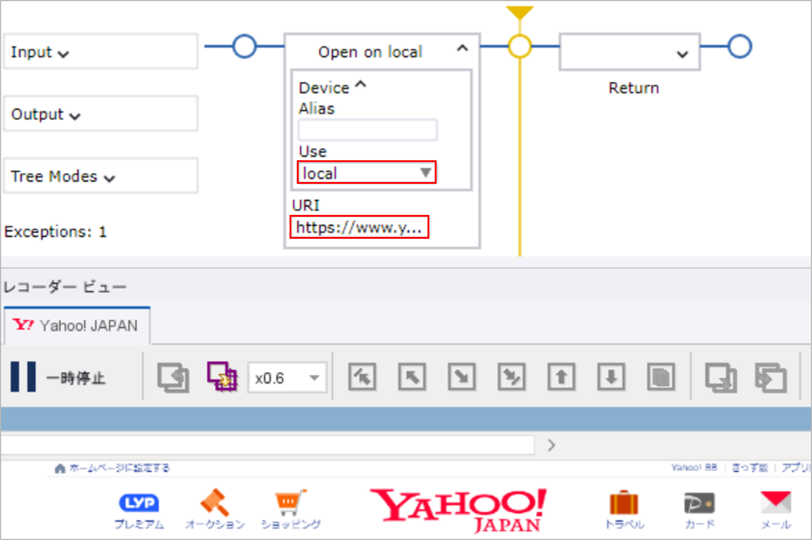The width and height of the screenshot is (812, 540).
Task: Click the up-left arrow toolbar icon
Action: pyautogui.click(x=412, y=377)
